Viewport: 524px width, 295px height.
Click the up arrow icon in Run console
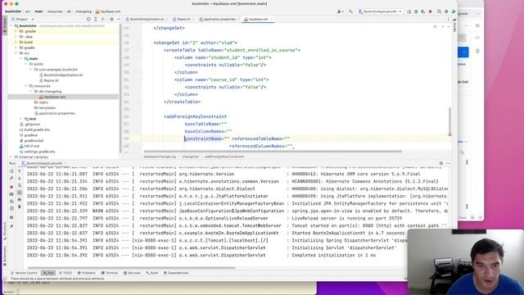point(20,171)
